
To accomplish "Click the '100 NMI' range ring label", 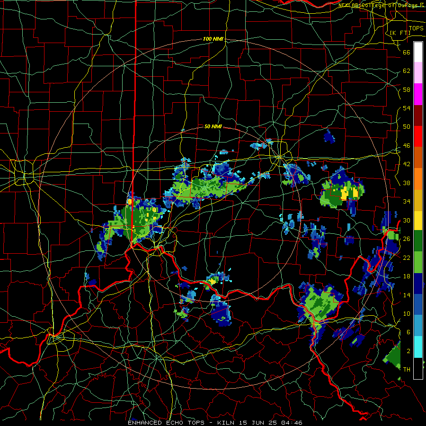I will [213, 39].
